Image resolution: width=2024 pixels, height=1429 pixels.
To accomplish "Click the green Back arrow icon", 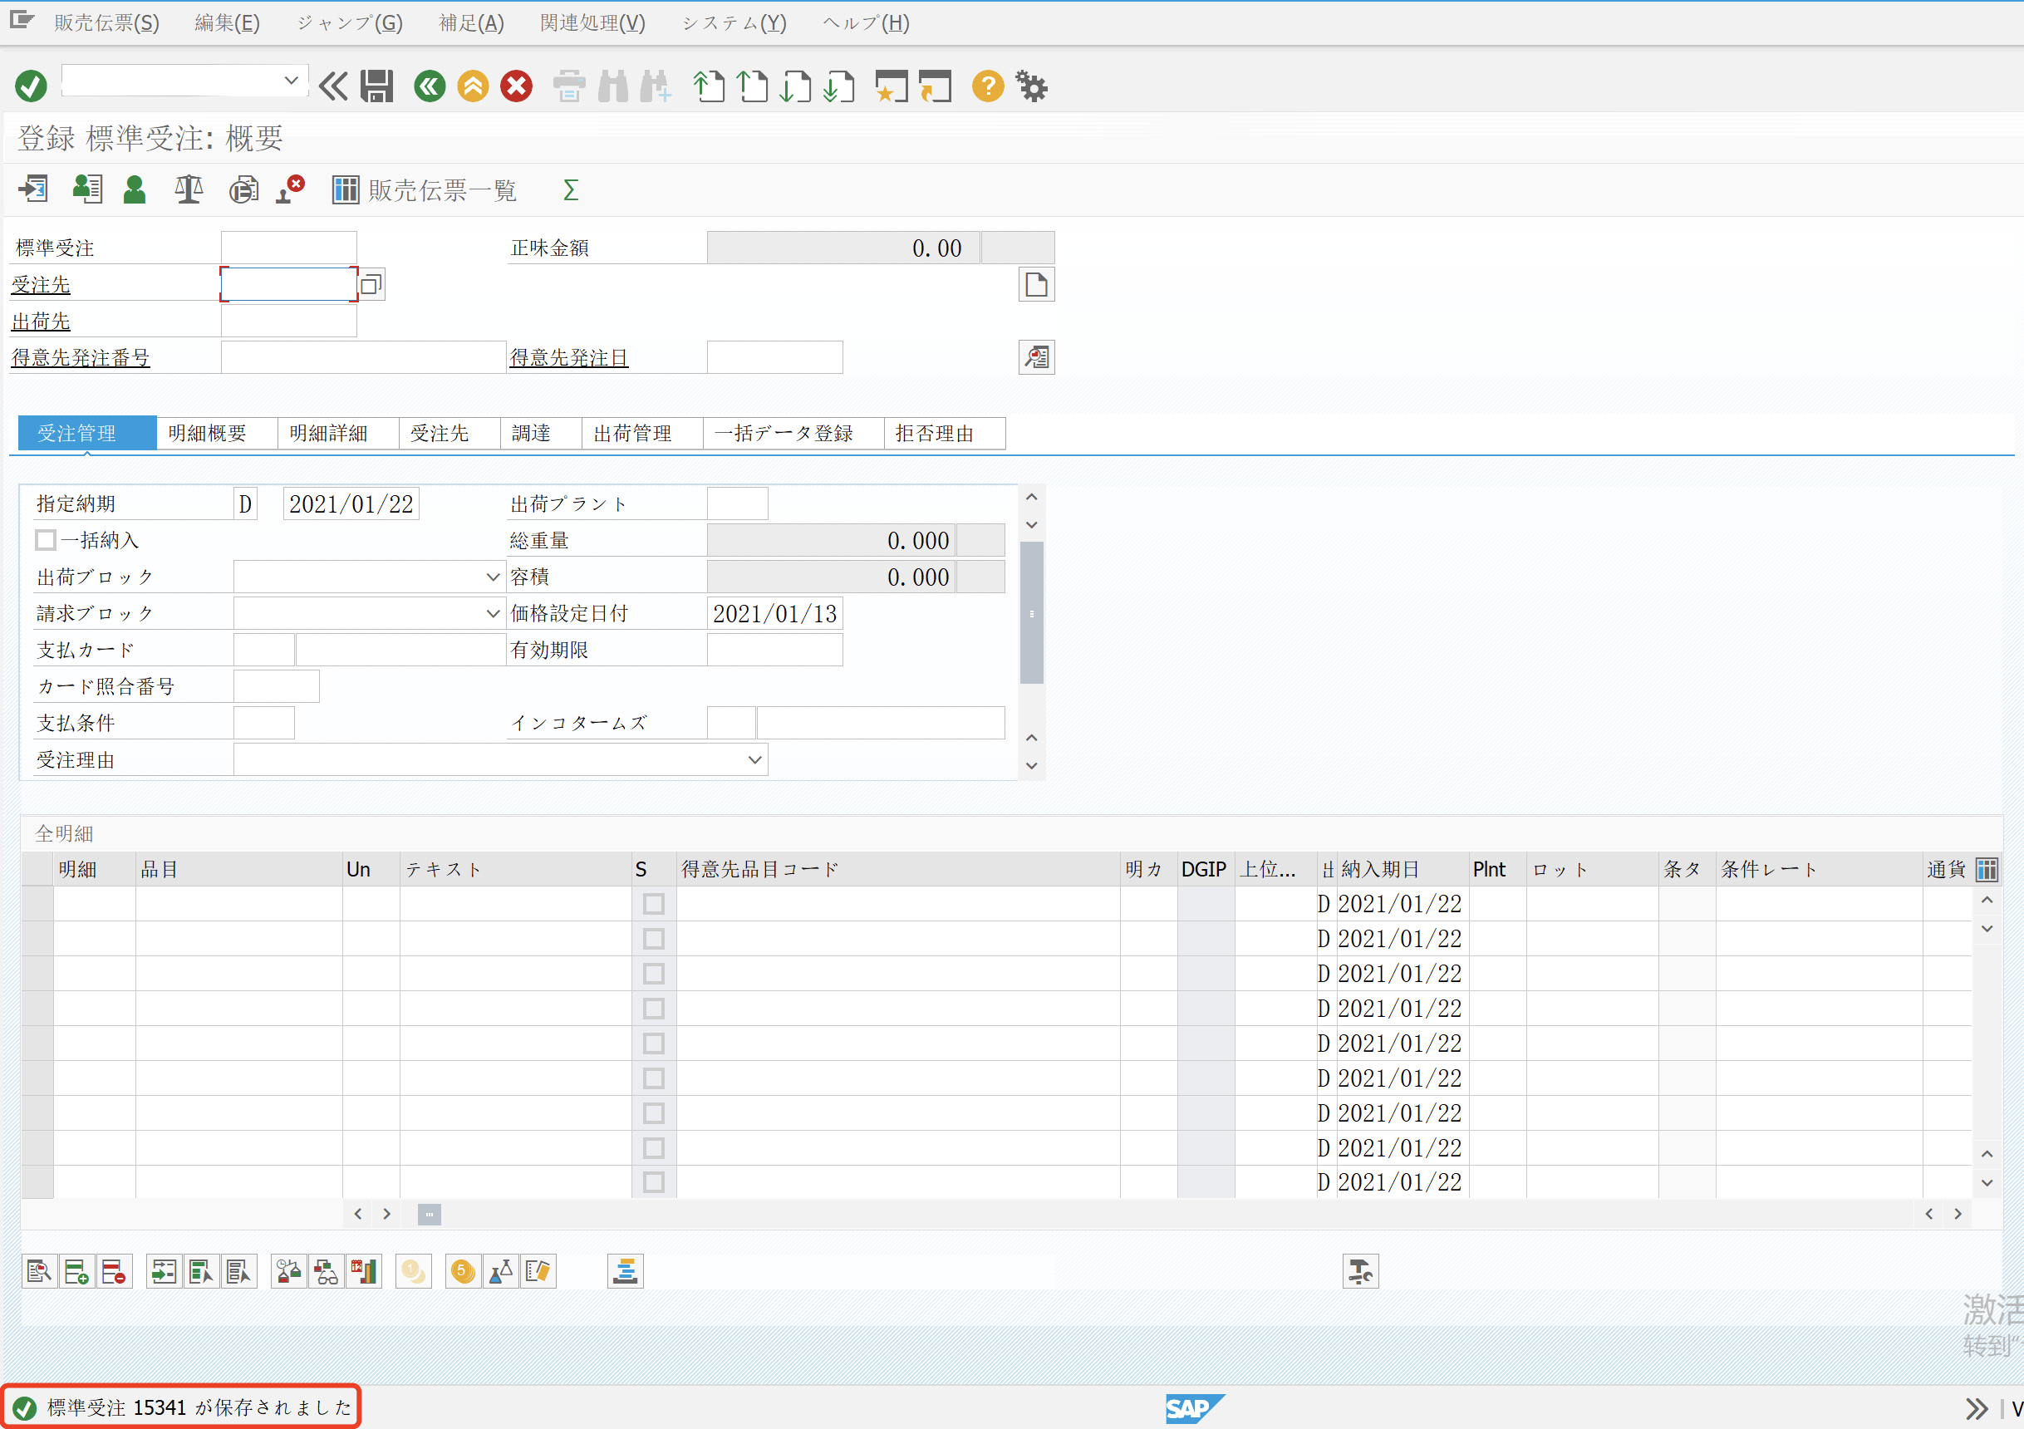I will point(430,86).
